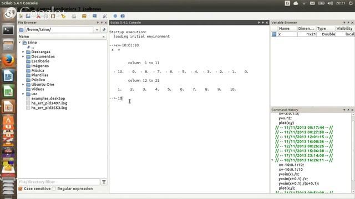
Task: Click the keyboard layout Es indicator
Action: [x=287, y=3]
